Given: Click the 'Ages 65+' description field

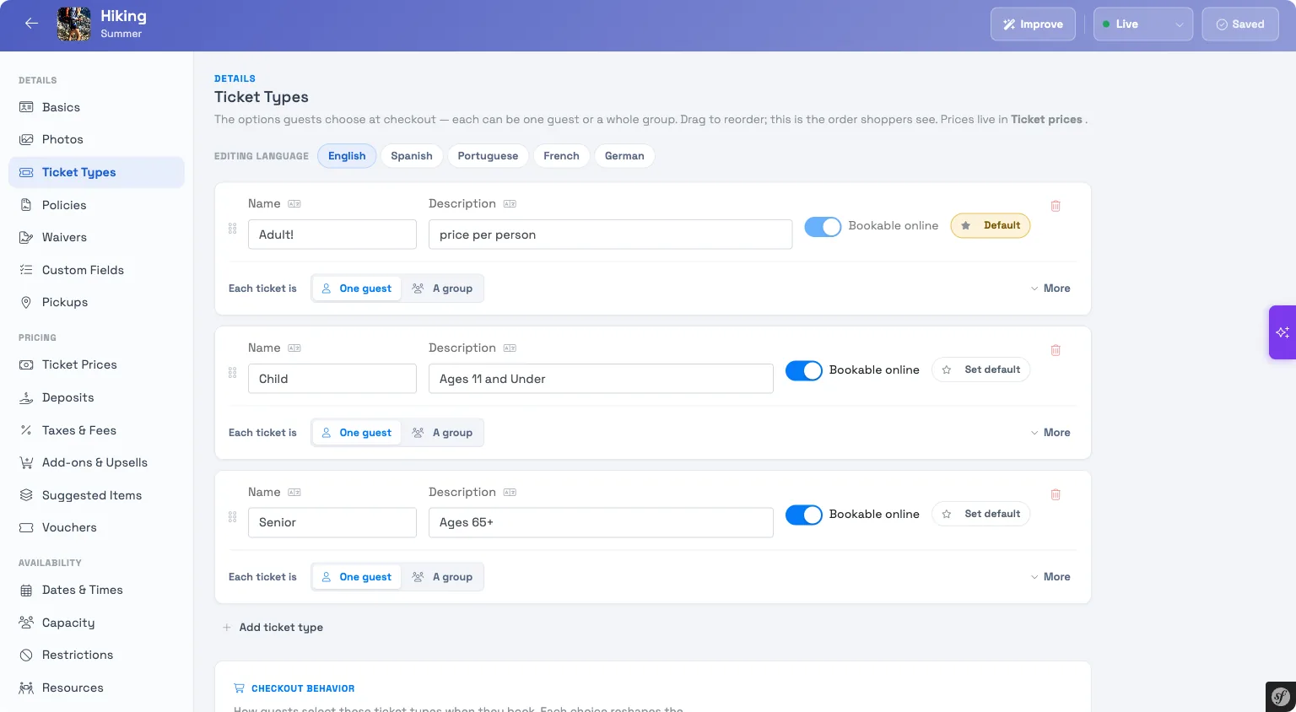Looking at the screenshot, I should (601, 522).
